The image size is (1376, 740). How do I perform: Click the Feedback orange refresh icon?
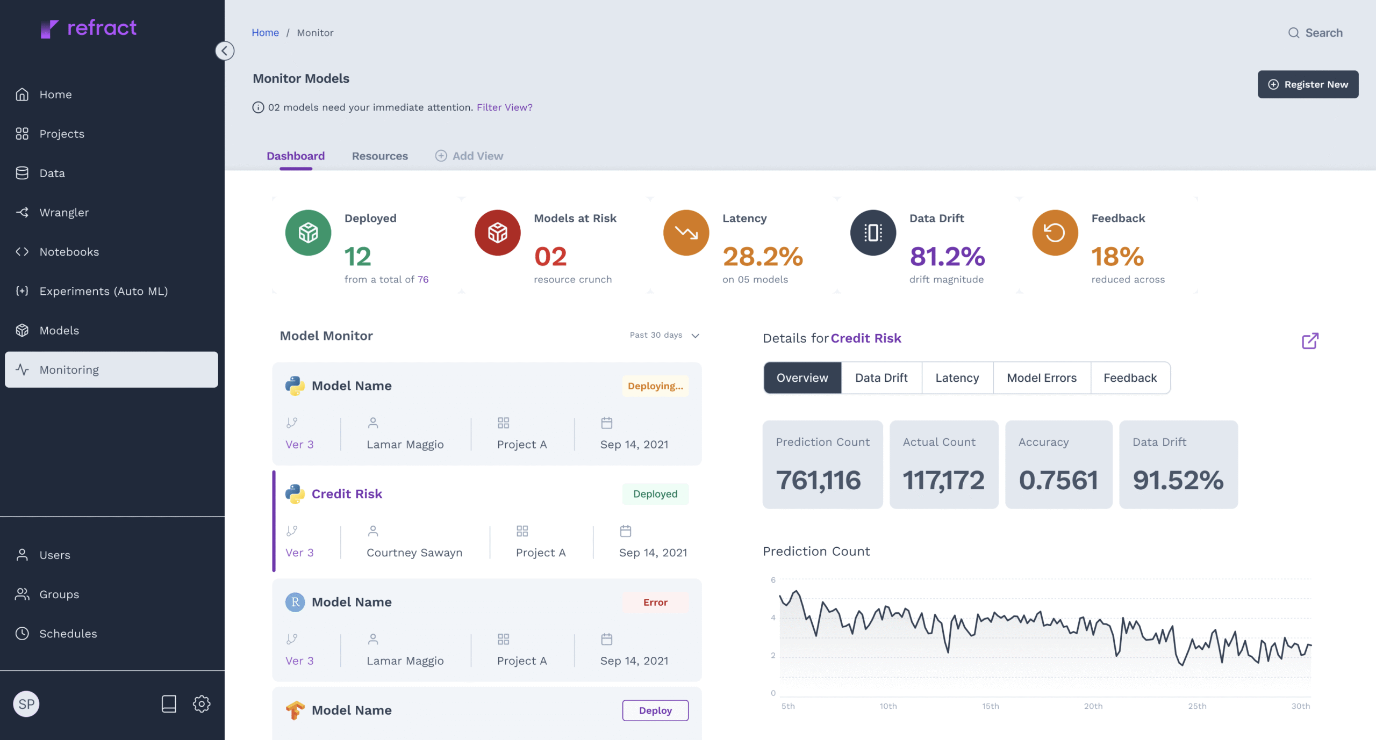[1055, 233]
